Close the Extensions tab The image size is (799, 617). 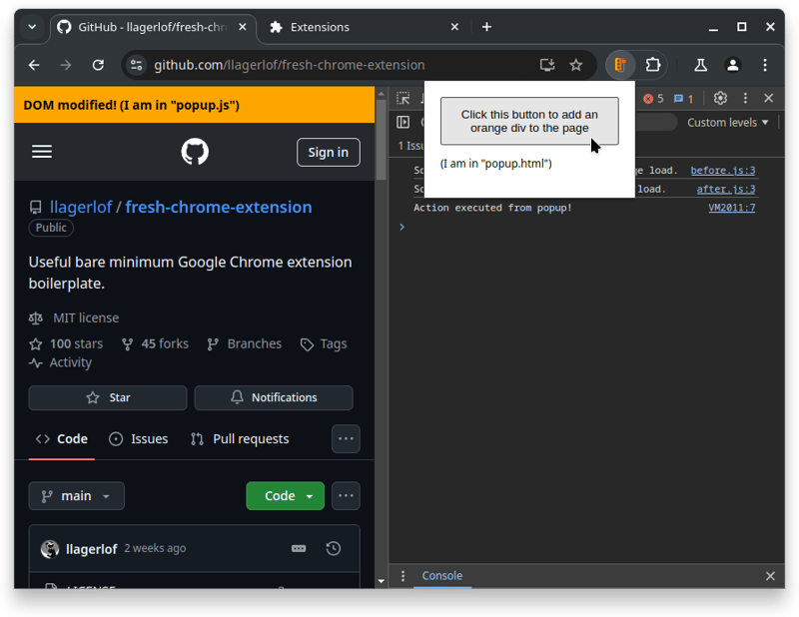click(454, 27)
